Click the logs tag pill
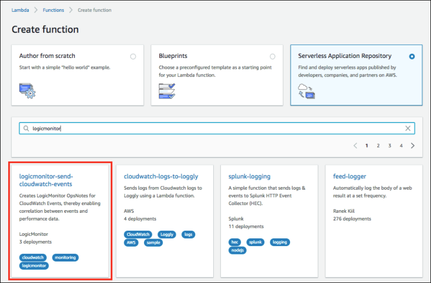This screenshot has height=283, width=431. click(x=188, y=234)
